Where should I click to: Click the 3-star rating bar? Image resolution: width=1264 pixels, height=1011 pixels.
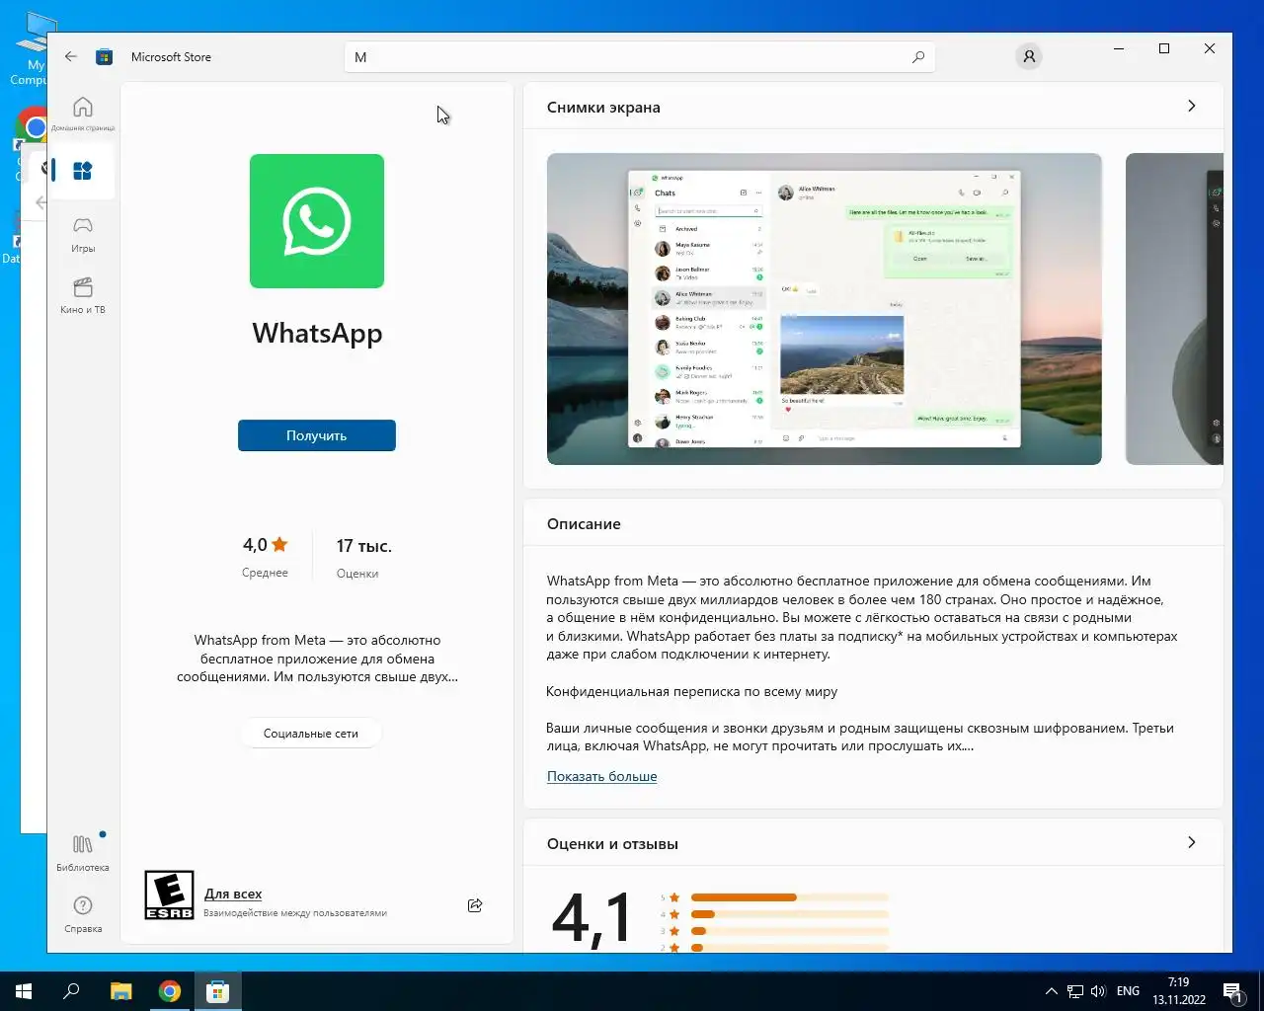[x=789, y=931]
